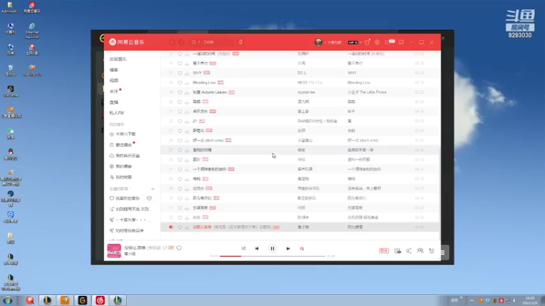
Task: Skip to the next track
Action: point(287,248)
